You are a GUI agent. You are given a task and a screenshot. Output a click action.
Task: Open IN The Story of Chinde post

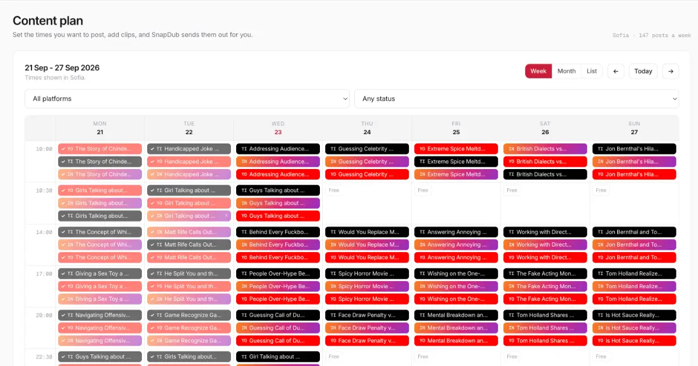click(100, 174)
